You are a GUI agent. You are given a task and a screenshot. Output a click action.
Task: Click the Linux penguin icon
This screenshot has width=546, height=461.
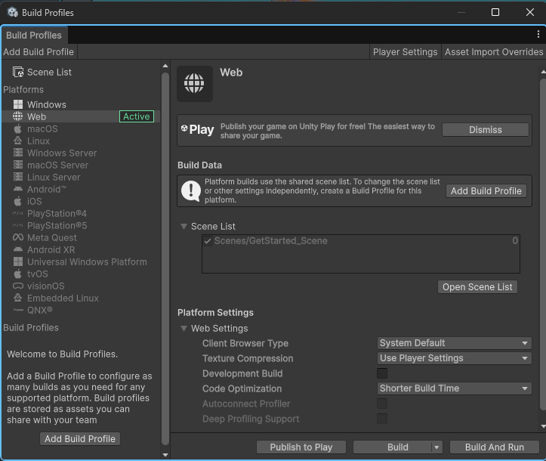click(x=18, y=141)
